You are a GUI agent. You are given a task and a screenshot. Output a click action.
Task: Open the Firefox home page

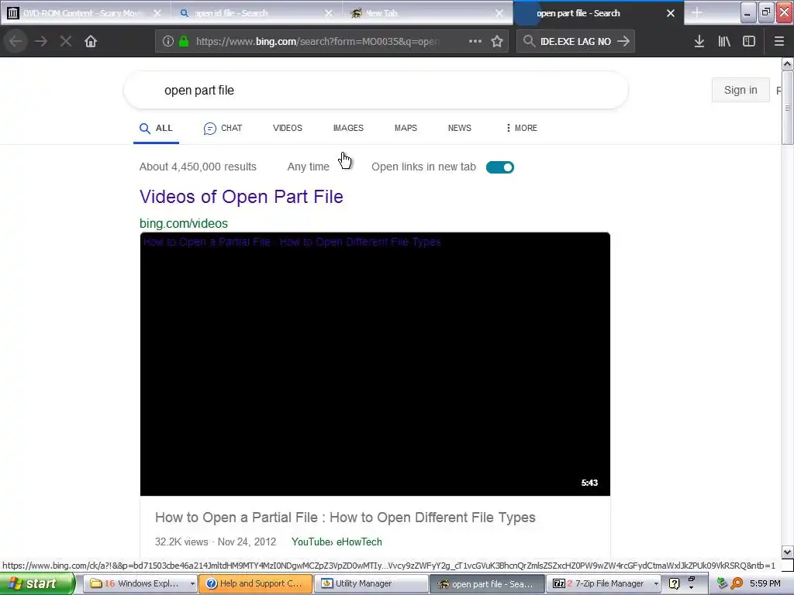click(91, 42)
